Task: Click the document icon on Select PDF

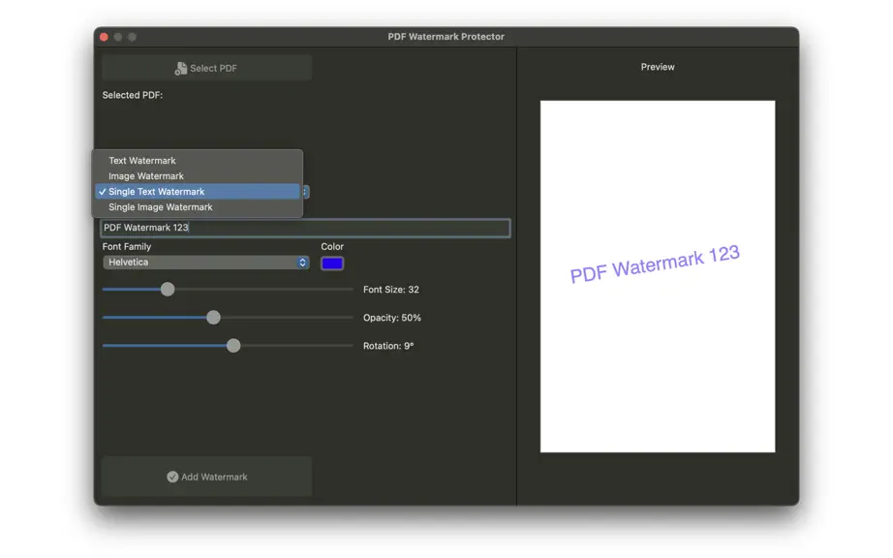Action: pos(180,69)
